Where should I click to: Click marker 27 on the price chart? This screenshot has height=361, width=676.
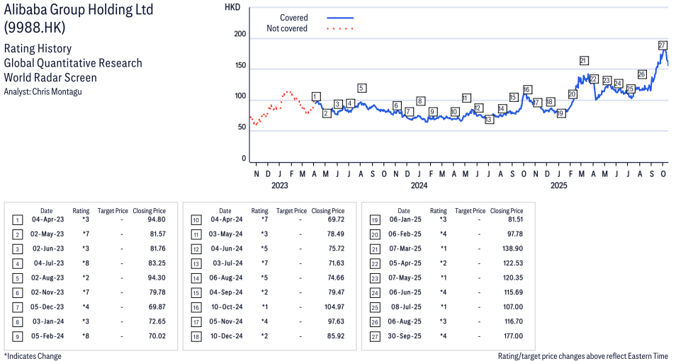tap(663, 45)
